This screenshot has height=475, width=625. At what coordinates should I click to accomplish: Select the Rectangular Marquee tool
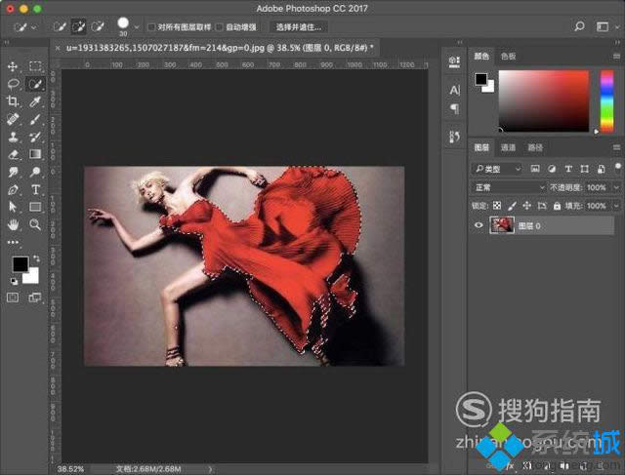click(x=35, y=66)
